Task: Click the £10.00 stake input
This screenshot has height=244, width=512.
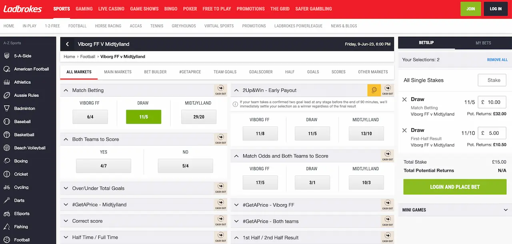Action: (492, 102)
